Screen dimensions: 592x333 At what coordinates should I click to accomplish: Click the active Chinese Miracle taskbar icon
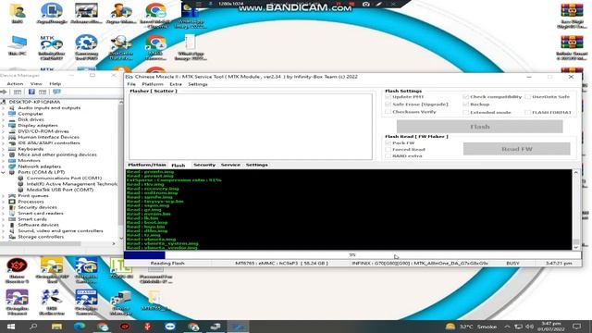pyautogui.click(x=239, y=327)
